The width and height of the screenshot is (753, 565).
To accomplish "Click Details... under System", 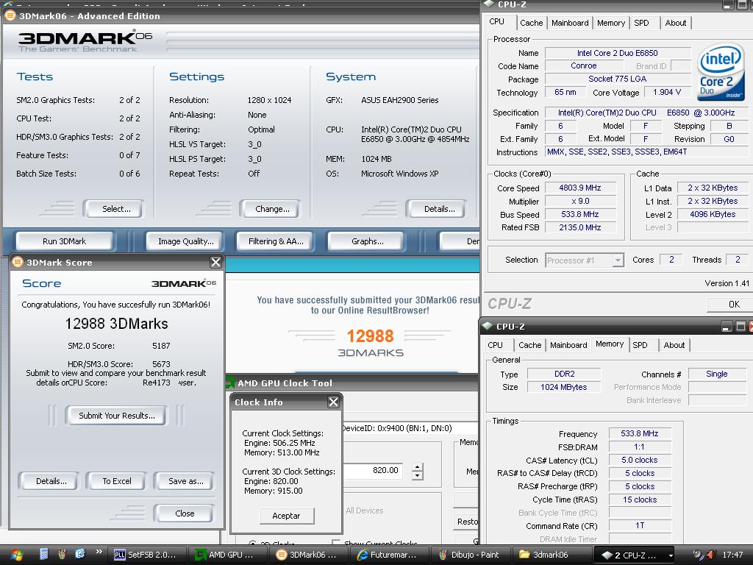I will click(435, 209).
